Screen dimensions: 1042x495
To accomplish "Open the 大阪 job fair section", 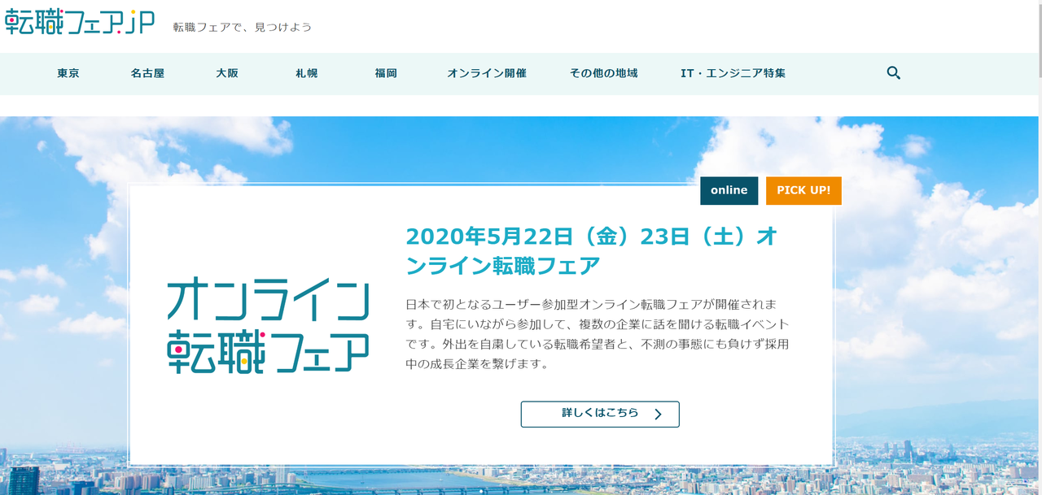I will pyautogui.click(x=225, y=72).
